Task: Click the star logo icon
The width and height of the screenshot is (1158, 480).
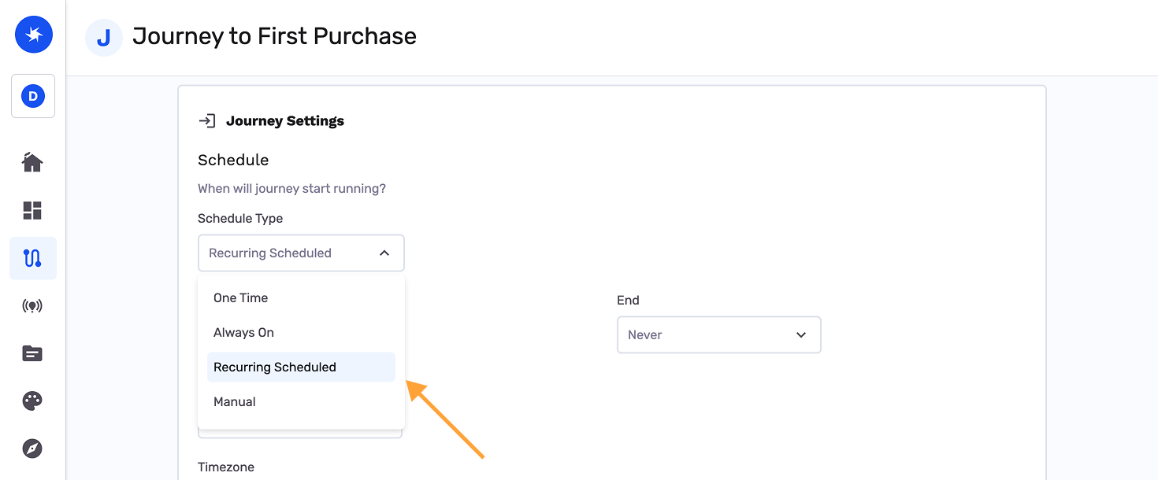Action: point(33,35)
